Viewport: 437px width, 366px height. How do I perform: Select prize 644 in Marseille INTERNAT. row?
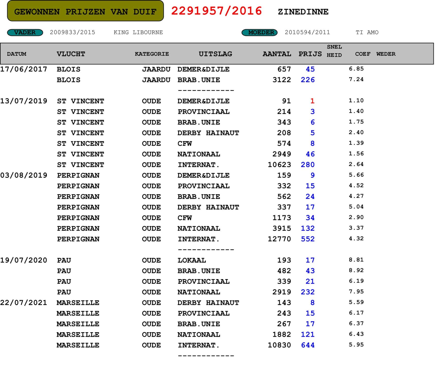(x=308, y=345)
